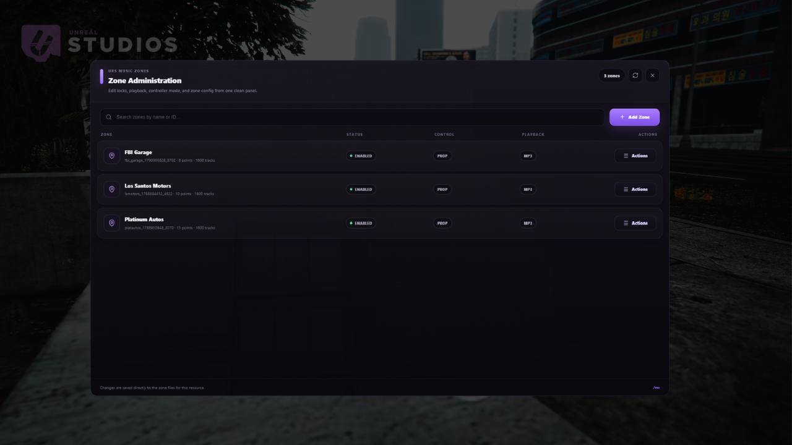The image size is (792, 445).
Task: Click the fbi_garage ID details text
Action: 170,161
